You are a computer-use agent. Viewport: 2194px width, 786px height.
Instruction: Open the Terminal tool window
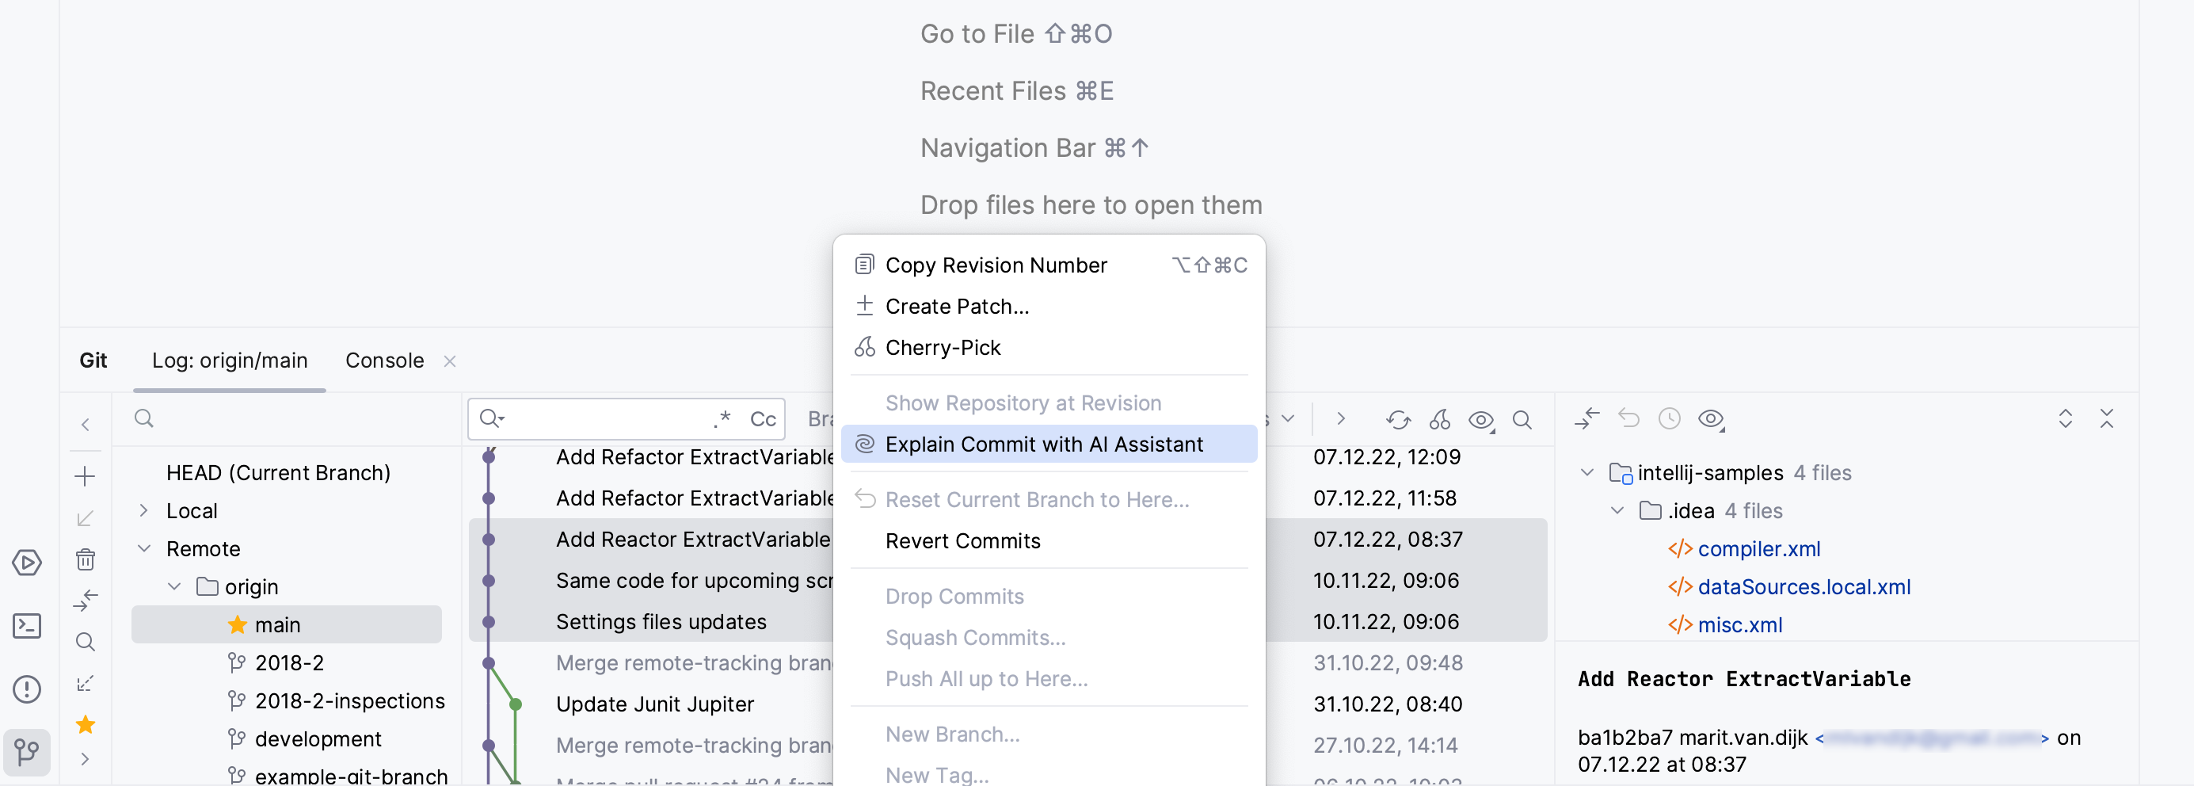pos(27,626)
